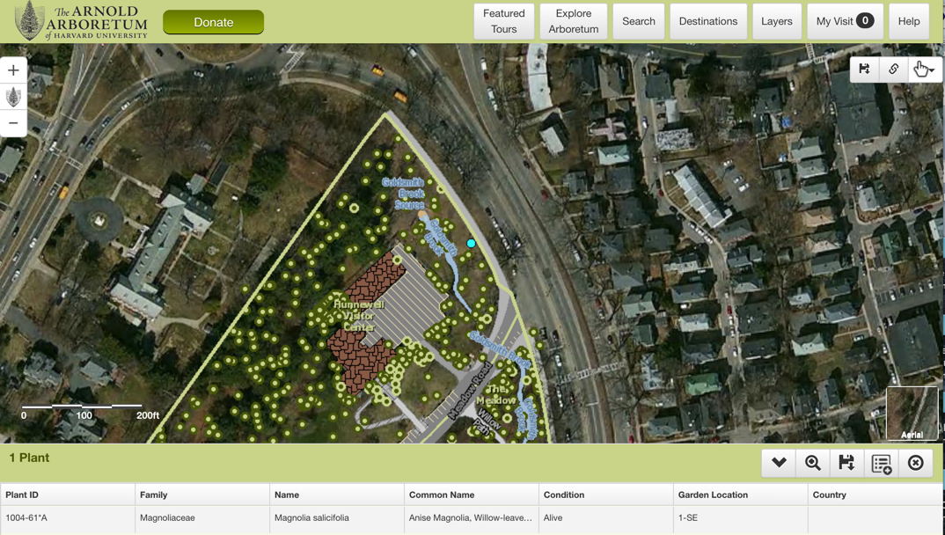The width and height of the screenshot is (945, 535).
Task: Click the 1 Plant results heading
Action: click(29, 458)
